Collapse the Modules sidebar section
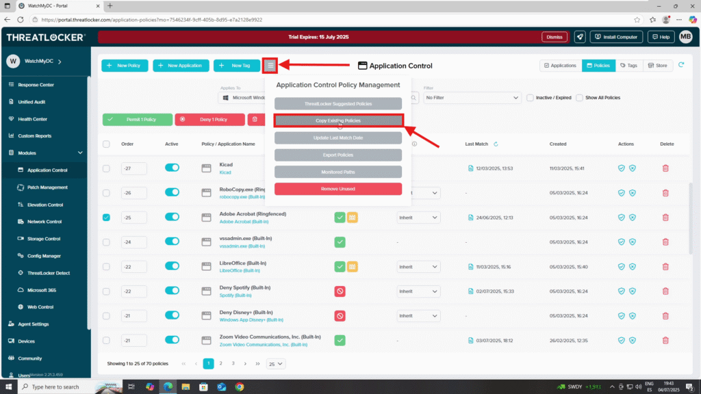This screenshot has height=394, width=701. [80, 153]
